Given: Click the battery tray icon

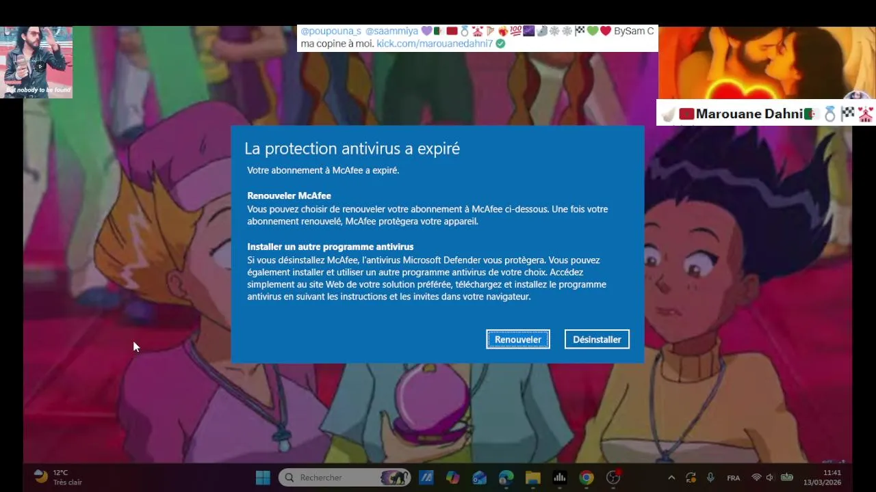Looking at the screenshot, I should point(787,478).
